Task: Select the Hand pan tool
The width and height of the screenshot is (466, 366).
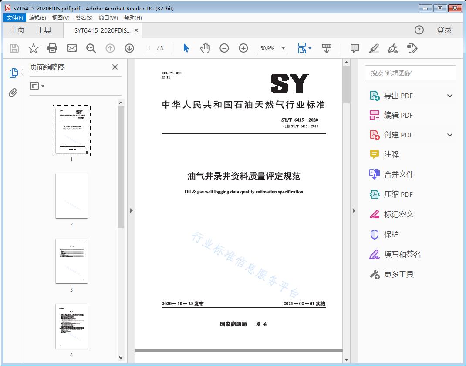Action: pos(205,48)
